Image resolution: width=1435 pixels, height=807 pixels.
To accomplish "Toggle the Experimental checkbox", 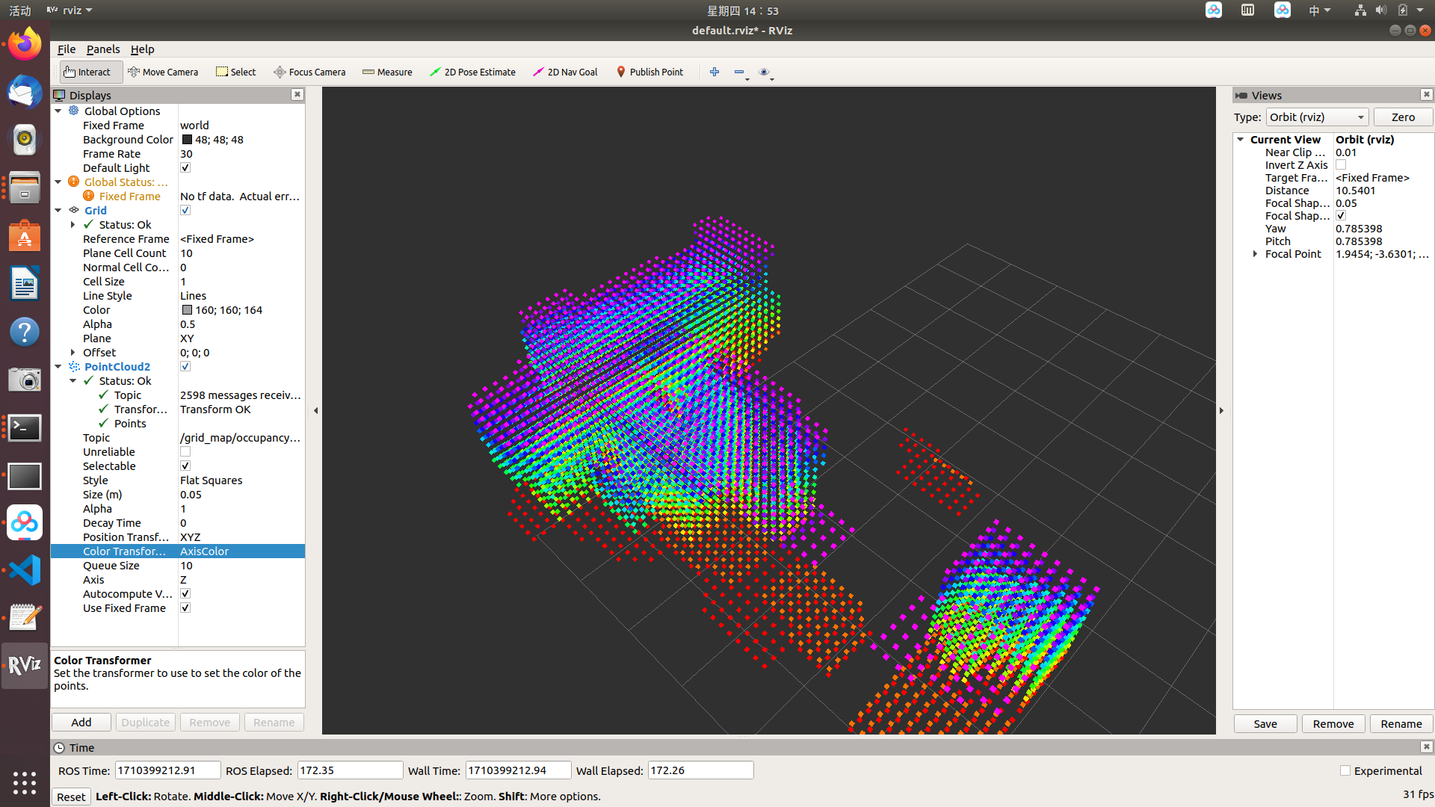I will (x=1345, y=770).
